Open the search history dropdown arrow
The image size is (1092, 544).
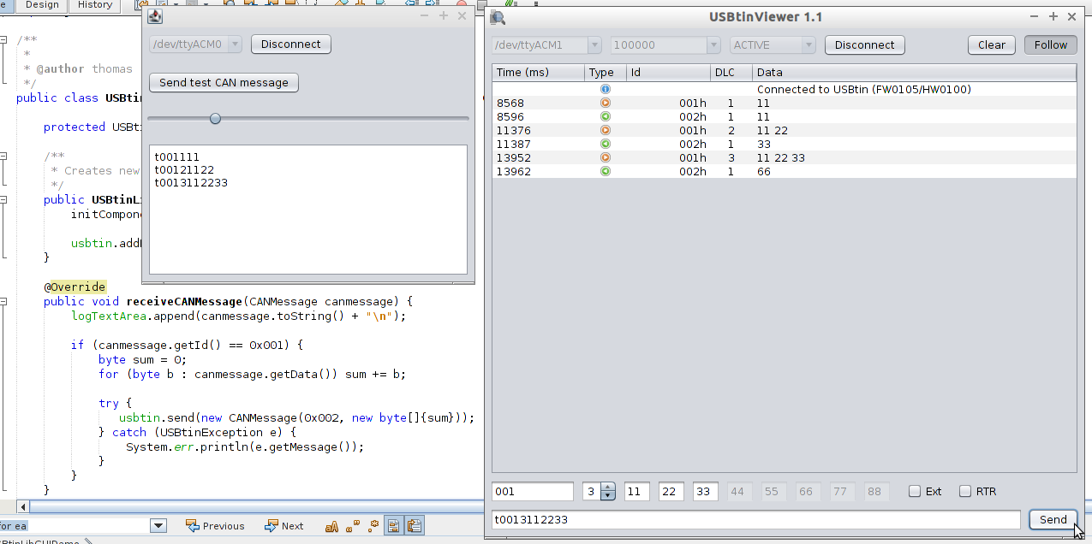[x=158, y=526]
